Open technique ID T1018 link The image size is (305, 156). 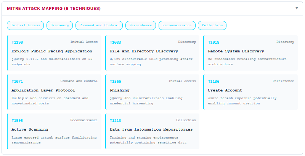[x=213, y=43]
